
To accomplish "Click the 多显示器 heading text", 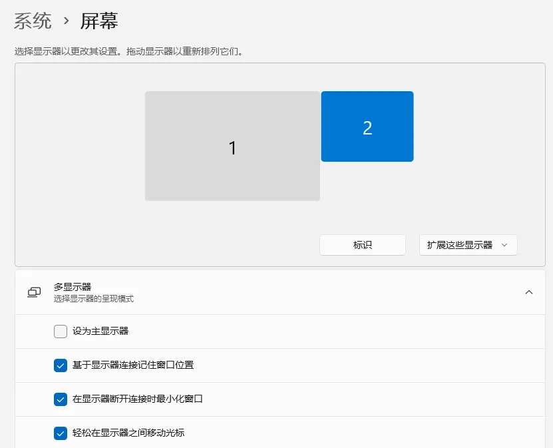I will [73, 287].
